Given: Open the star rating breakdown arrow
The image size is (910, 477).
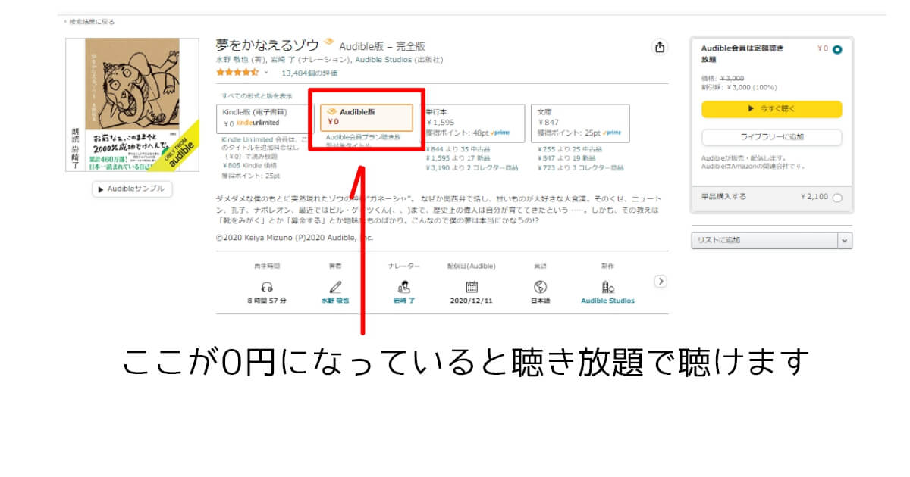Looking at the screenshot, I should coord(266,73).
